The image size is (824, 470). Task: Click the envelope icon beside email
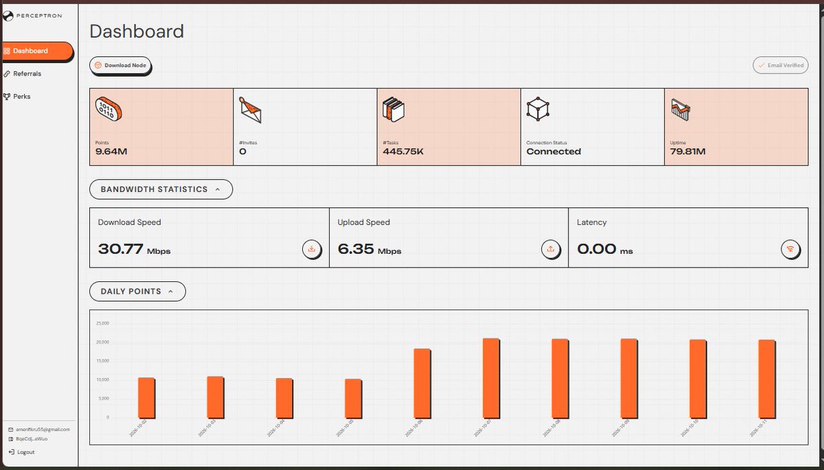11,430
